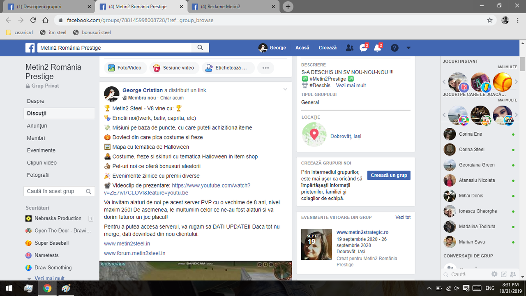Click the #Metin2Prestige hashtag
The height and width of the screenshot is (296, 526).
328,79
